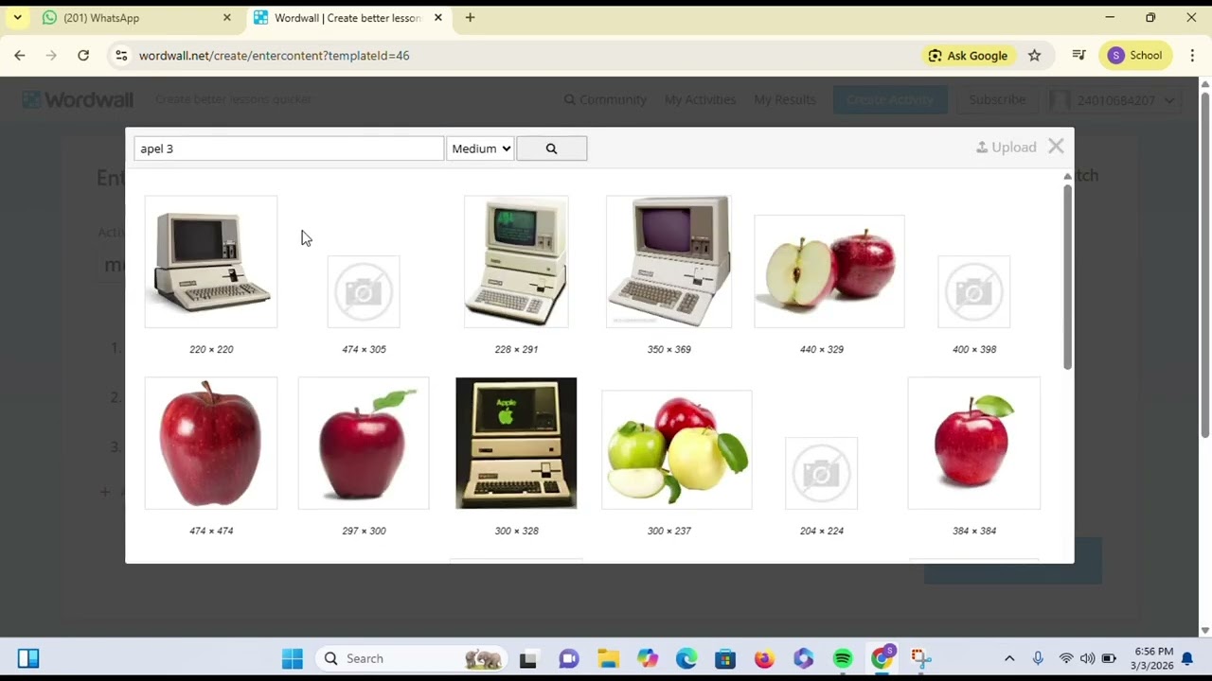The image size is (1212, 681).
Task: Select the 440 × 329 sliced apple image
Action: tap(829, 271)
